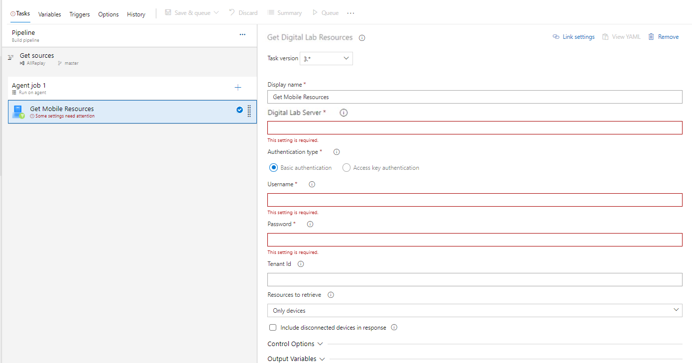Click the Username input field
The height and width of the screenshot is (363, 692).
click(474, 200)
